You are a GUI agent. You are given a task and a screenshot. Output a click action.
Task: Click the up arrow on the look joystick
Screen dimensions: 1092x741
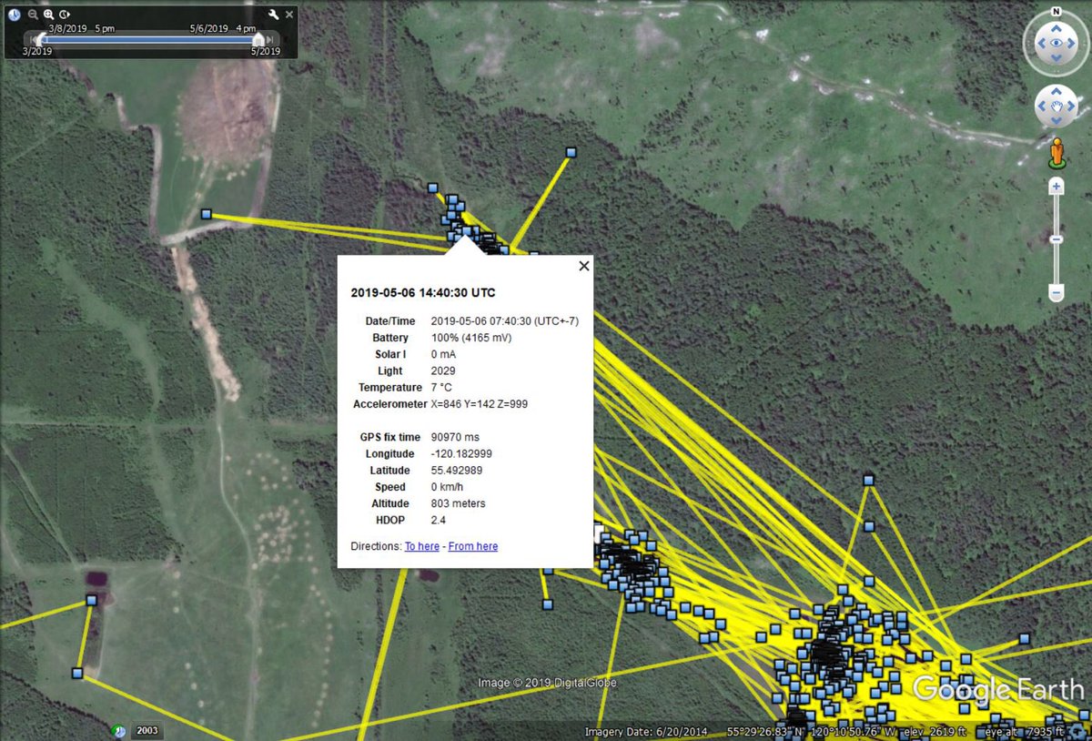[x=1056, y=29]
